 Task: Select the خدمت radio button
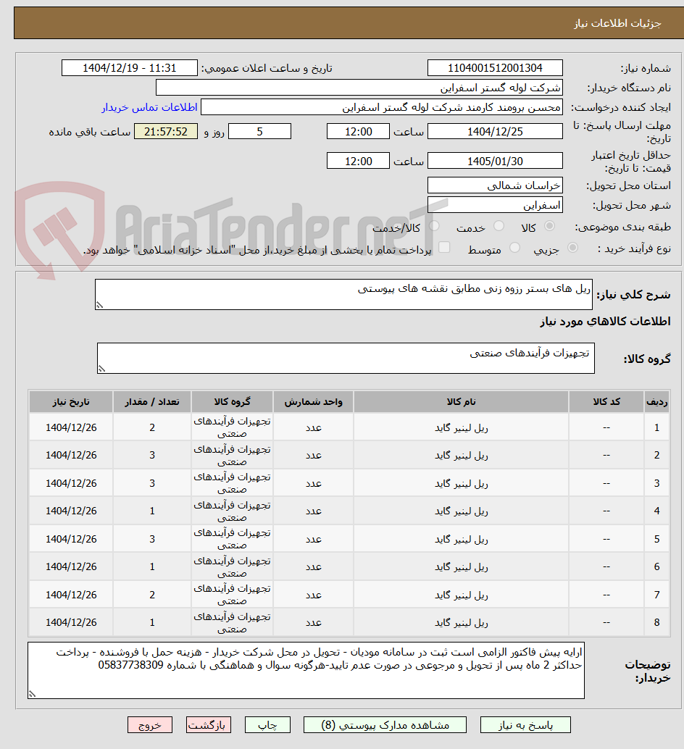499,226
